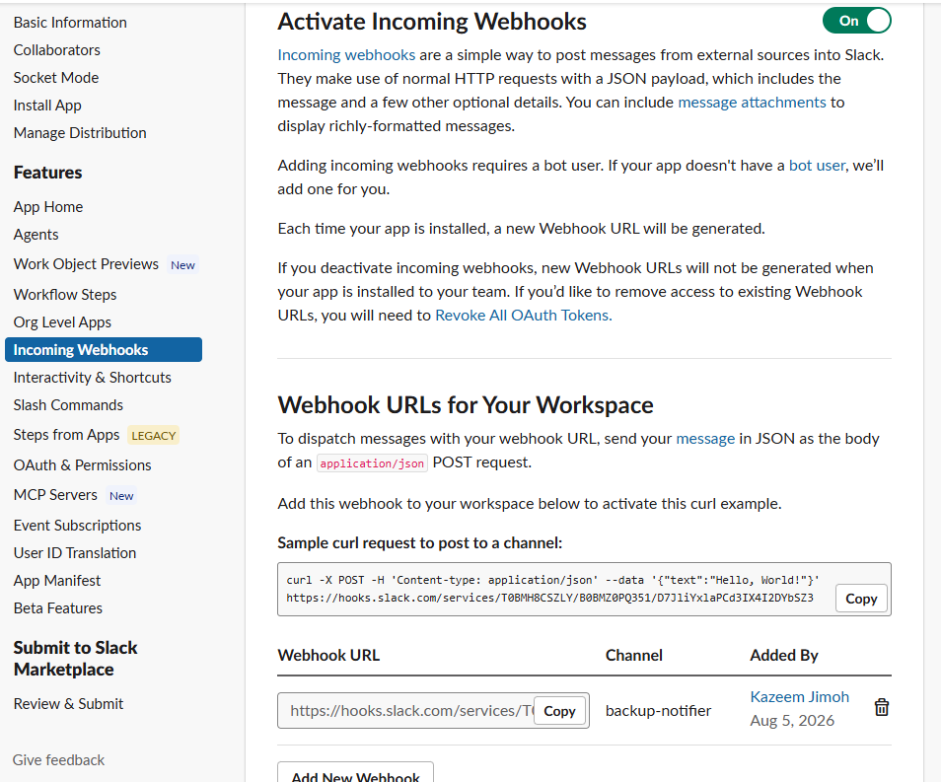
Task: Click the backup-notifier channel name
Action: coord(658,711)
